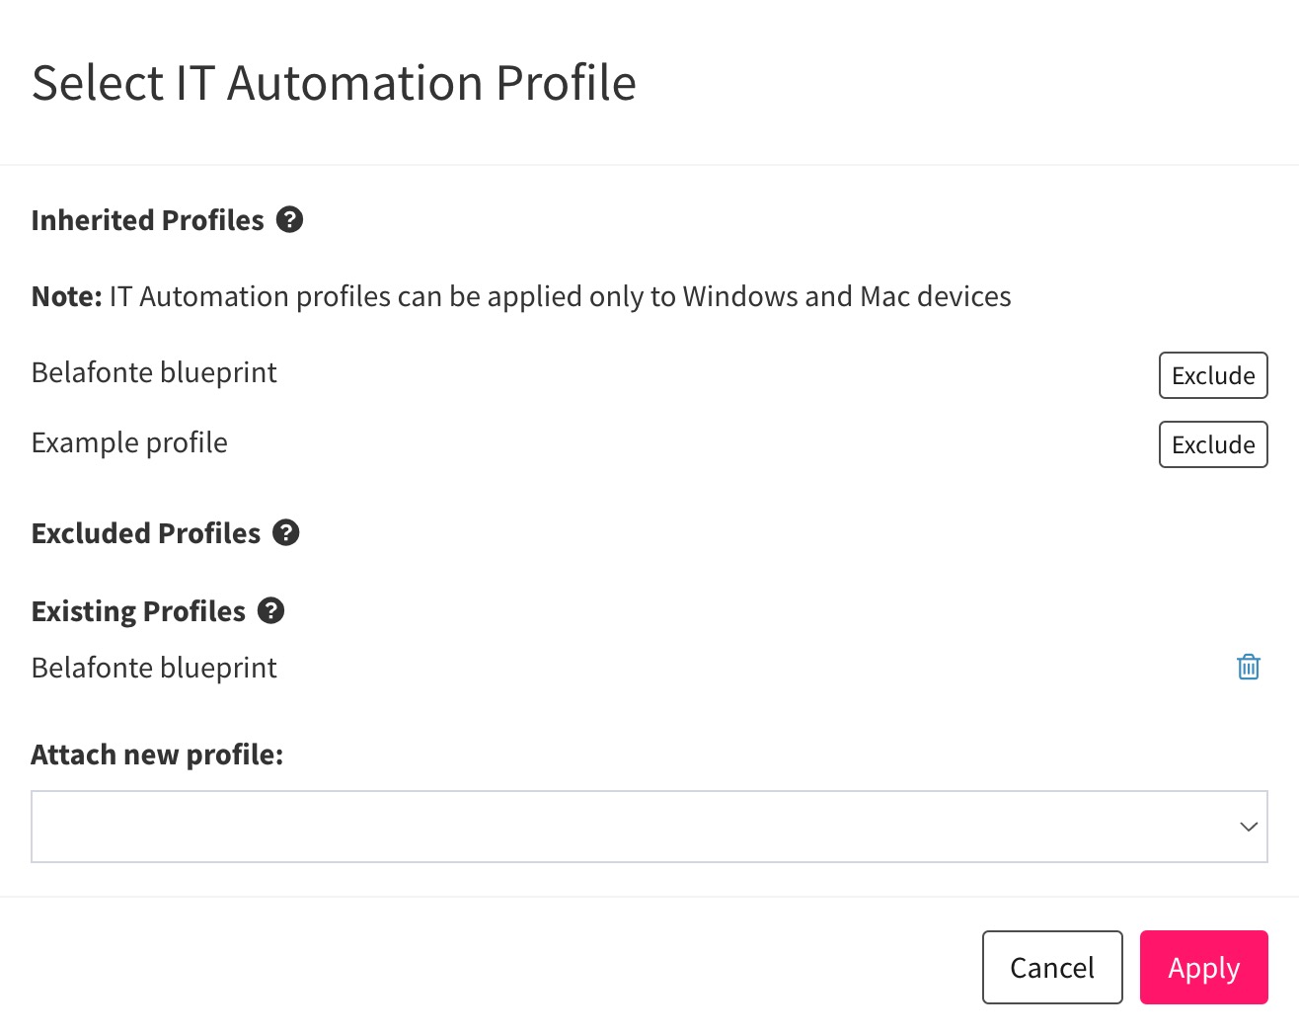Click Belafonte blueprint under Existing Profiles
This screenshot has height=1035, width=1299.
coord(154,668)
